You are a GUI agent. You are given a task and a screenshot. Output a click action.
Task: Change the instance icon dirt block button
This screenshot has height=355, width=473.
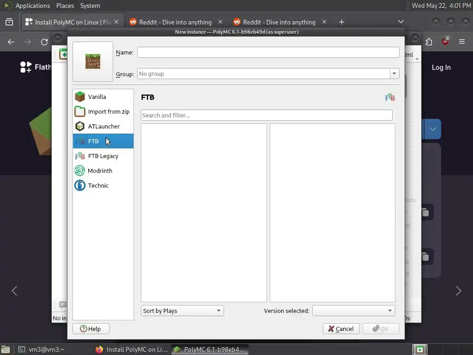point(93,61)
